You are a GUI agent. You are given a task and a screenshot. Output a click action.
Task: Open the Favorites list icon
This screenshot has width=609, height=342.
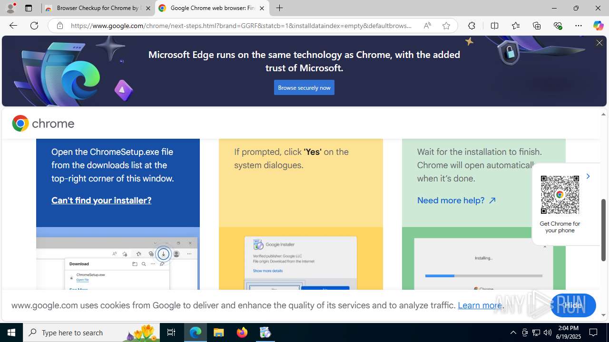515,26
